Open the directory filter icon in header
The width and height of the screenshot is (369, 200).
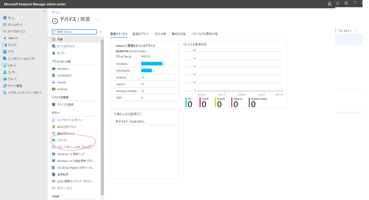coord(329,4)
